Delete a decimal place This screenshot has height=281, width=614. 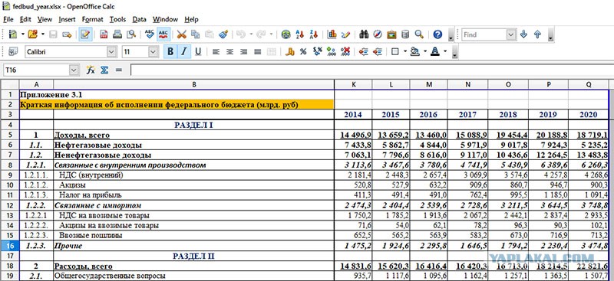click(345, 51)
